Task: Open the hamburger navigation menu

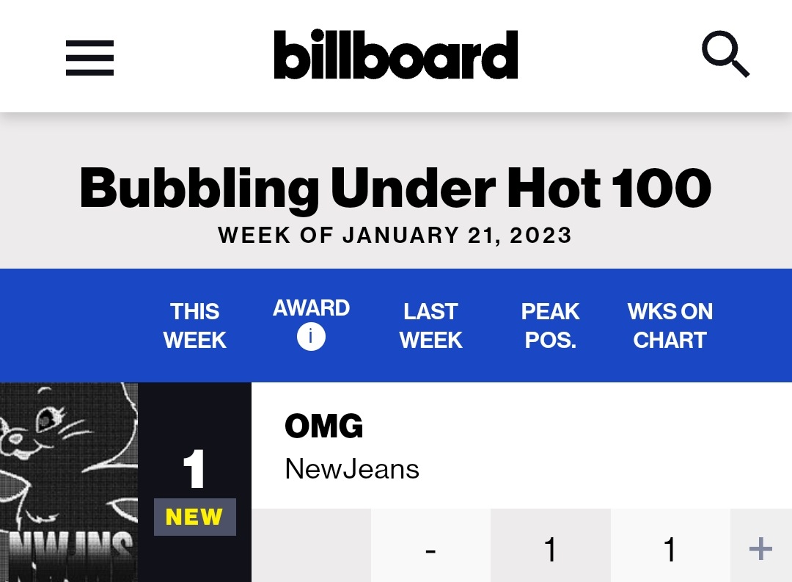Action: tap(90, 58)
